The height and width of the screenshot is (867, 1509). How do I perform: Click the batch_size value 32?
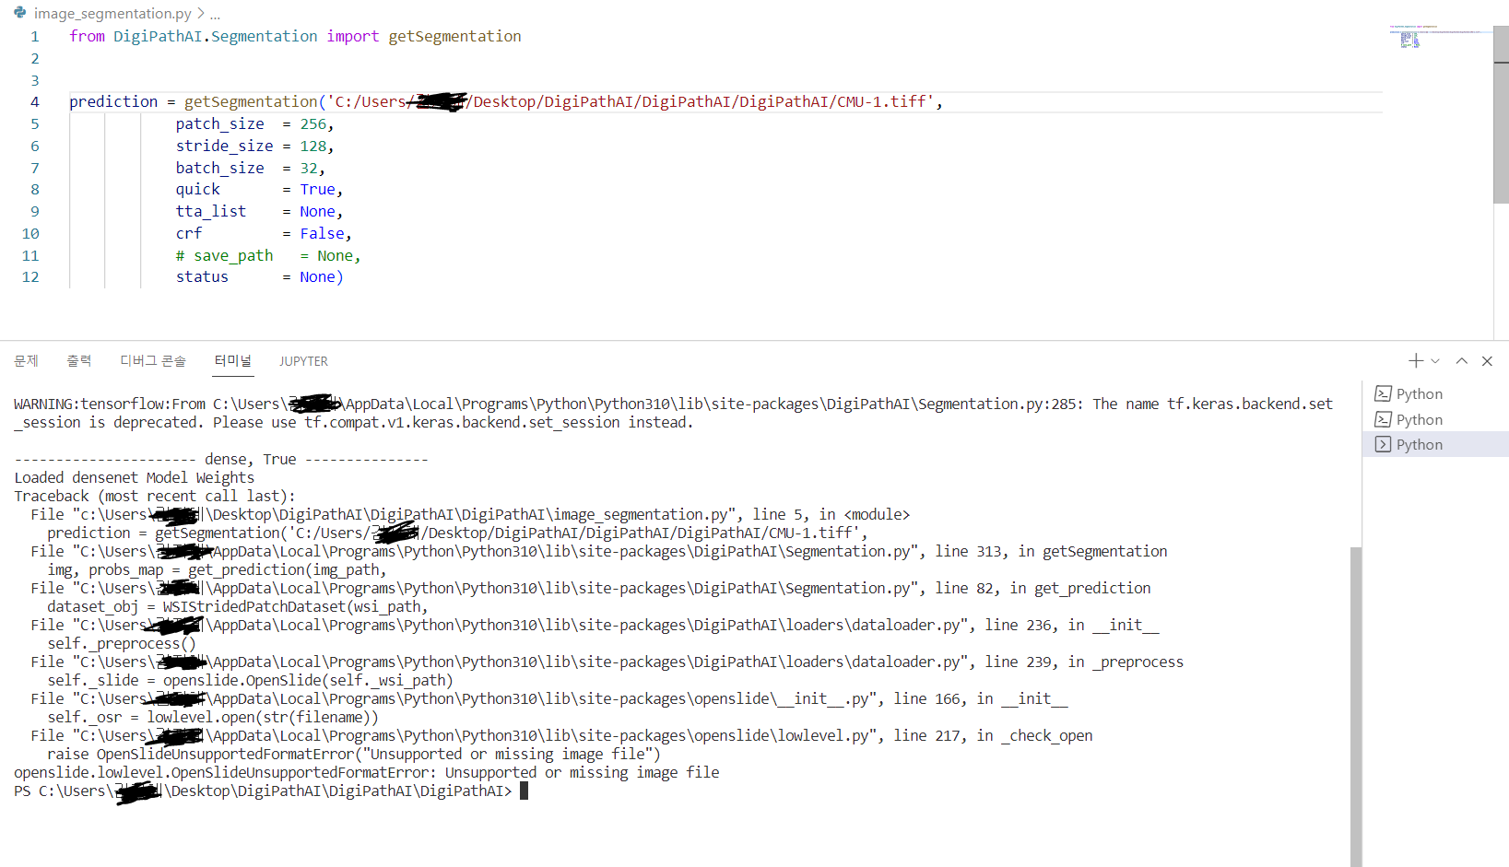pos(308,169)
